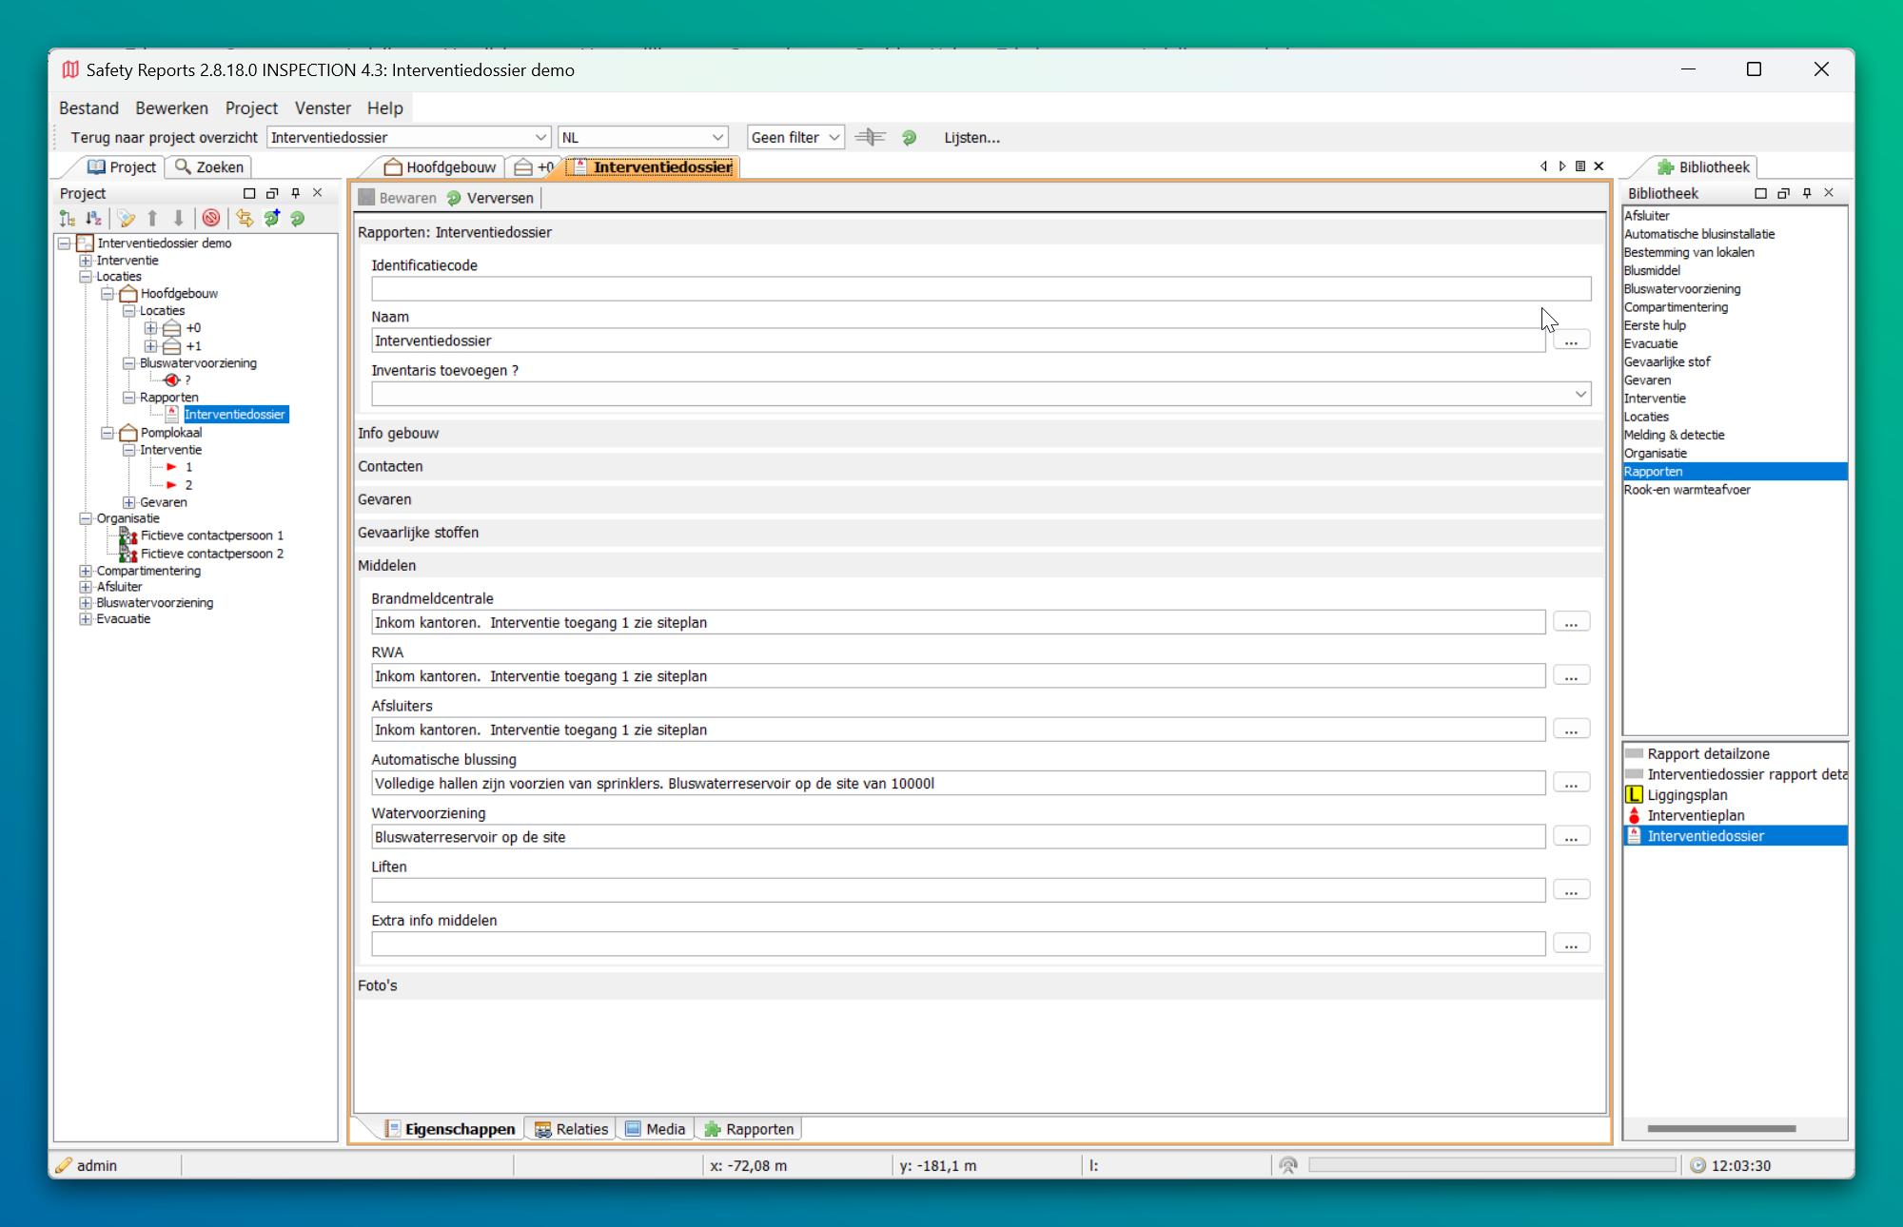Click the rename tag-and-pencil icon
Image resolution: width=1903 pixels, height=1227 pixels.
126,219
